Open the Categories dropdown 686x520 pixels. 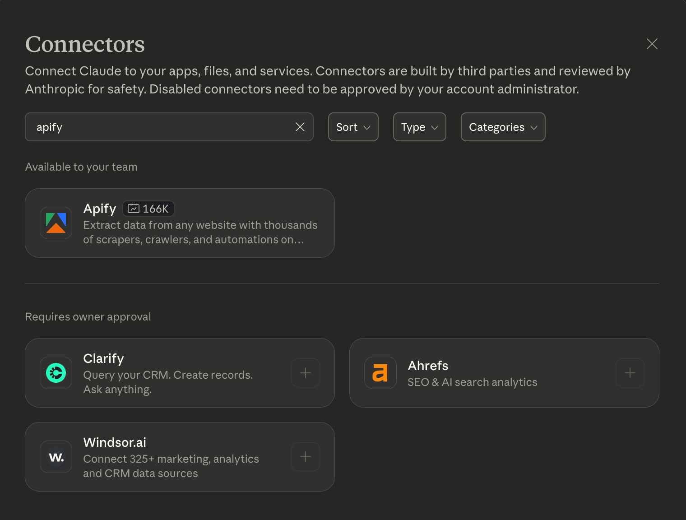pyautogui.click(x=502, y=127)
